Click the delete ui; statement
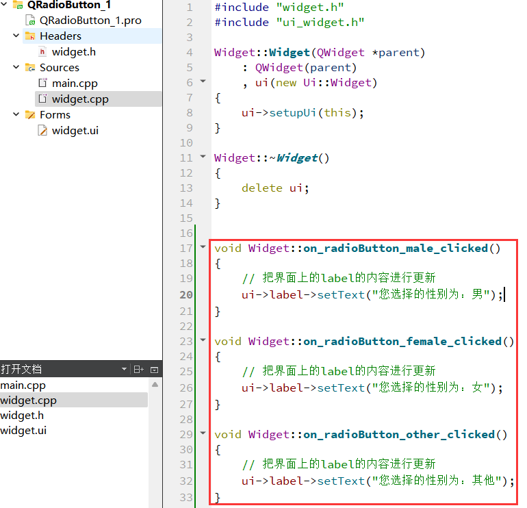Image resolution: width=527 pixels, height=508 pixels. coord(275,188)
